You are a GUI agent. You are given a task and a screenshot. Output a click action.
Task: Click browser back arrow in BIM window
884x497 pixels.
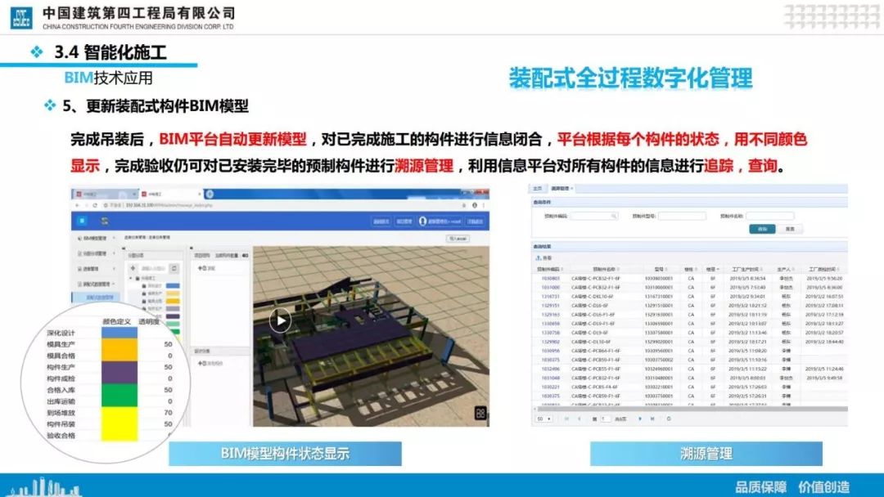click(x=77, y=205)
